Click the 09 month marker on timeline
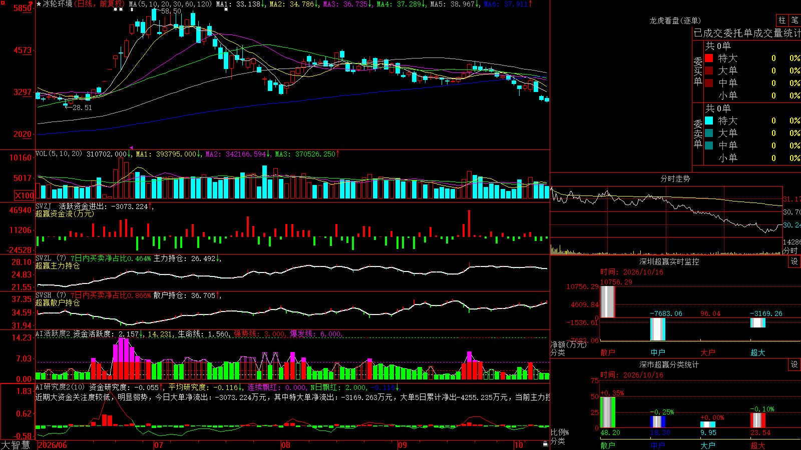801x450 pixels. click(403, 445)
